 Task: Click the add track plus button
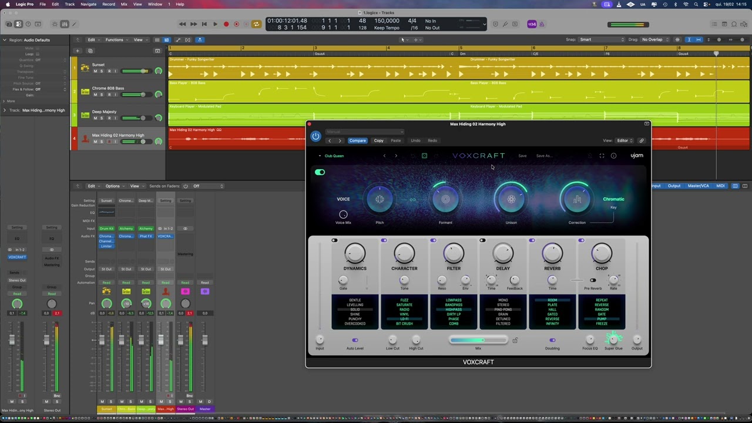click(x=77, y=51)
